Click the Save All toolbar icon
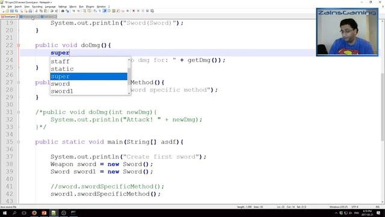The height and width of the screenshot is (217, 385). click(x=16, y=11)
